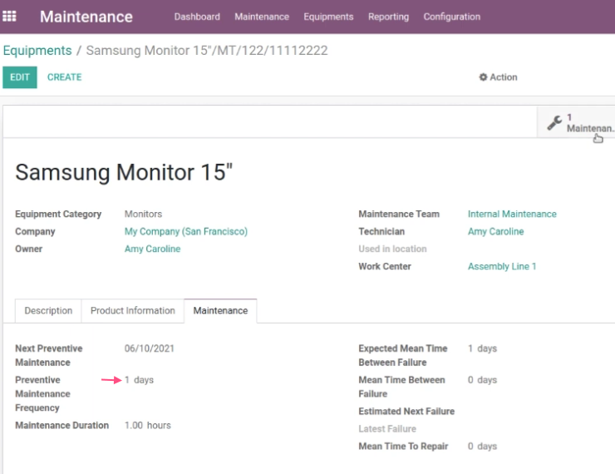
Task: Click the Latest Failure label
Action: pos(387,429)
